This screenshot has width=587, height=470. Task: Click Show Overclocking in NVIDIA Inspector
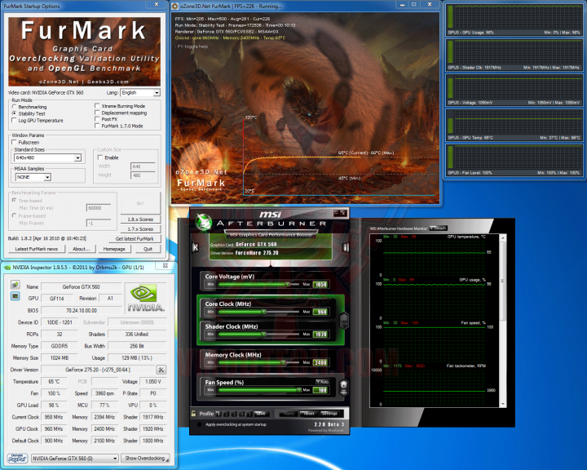(x=146, y=459)
